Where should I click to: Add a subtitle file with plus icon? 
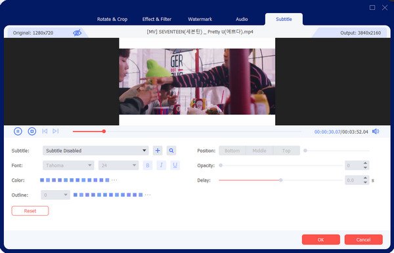point(158,151)
